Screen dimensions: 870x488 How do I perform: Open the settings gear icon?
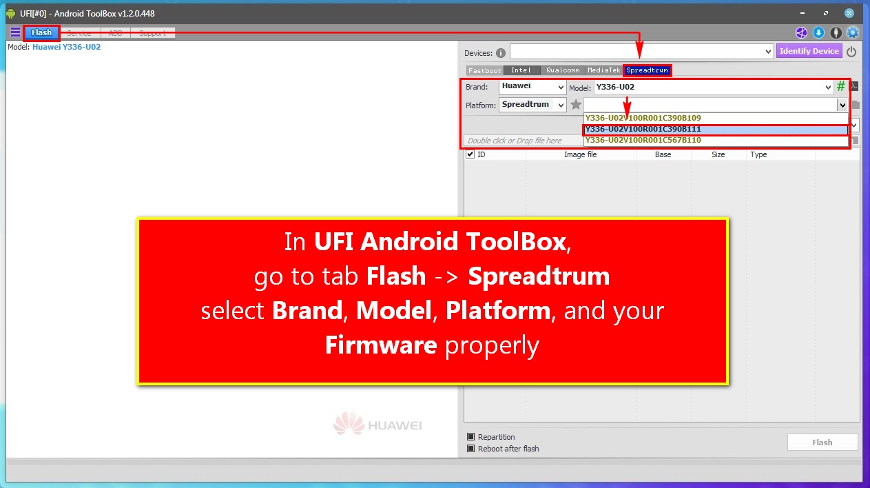853,32
